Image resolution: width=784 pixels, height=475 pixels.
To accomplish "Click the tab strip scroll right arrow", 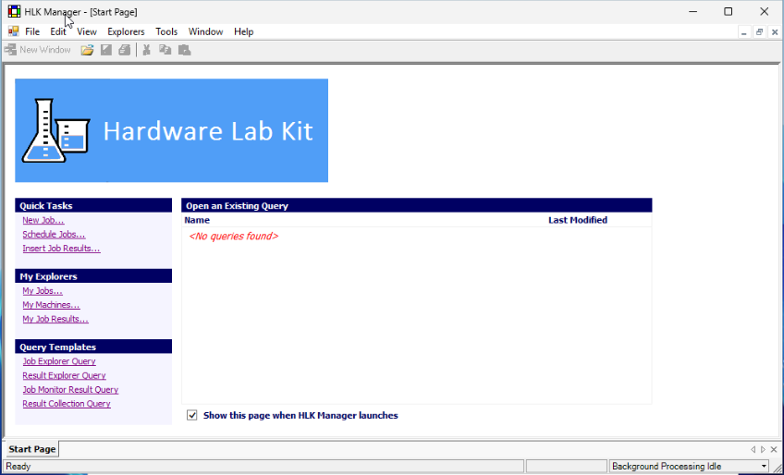I will pos(763,449).
